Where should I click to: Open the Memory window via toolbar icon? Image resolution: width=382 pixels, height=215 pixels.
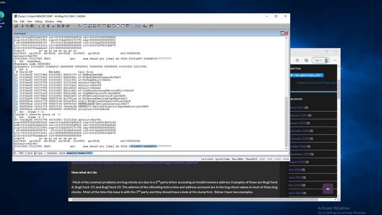pyautogui.click(x=104, y=26)
